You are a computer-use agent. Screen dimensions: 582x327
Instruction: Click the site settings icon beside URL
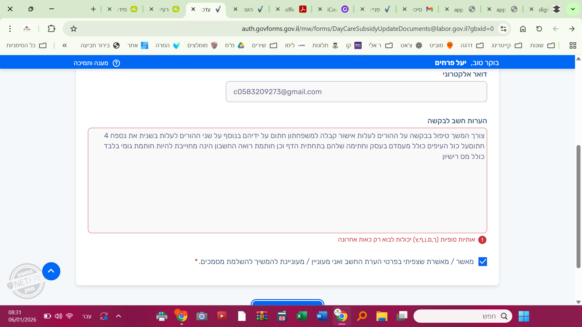[503, 29]
